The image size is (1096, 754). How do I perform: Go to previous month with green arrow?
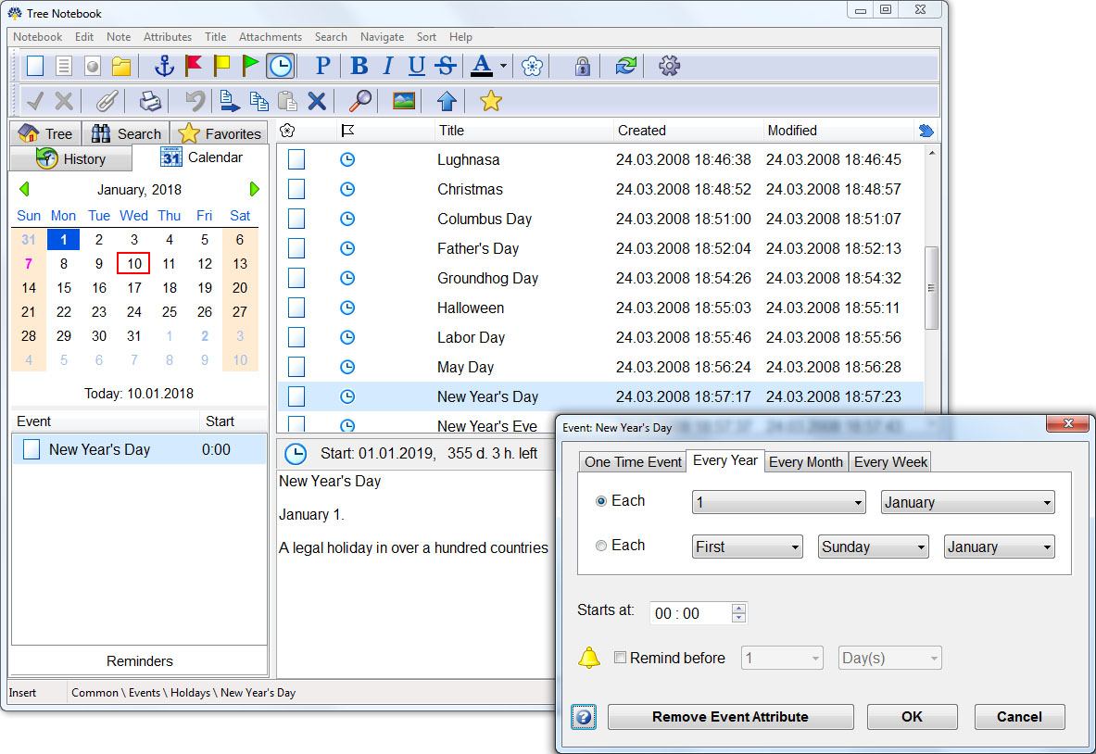24,189
